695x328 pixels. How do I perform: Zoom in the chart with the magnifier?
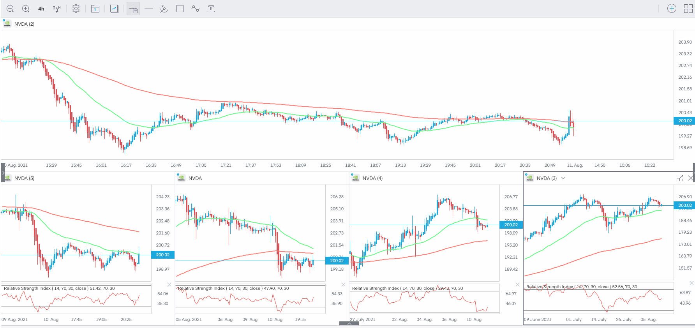[26, 9]
